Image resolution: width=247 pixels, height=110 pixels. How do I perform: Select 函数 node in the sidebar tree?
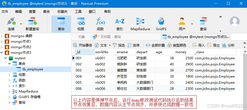point(22,80)
